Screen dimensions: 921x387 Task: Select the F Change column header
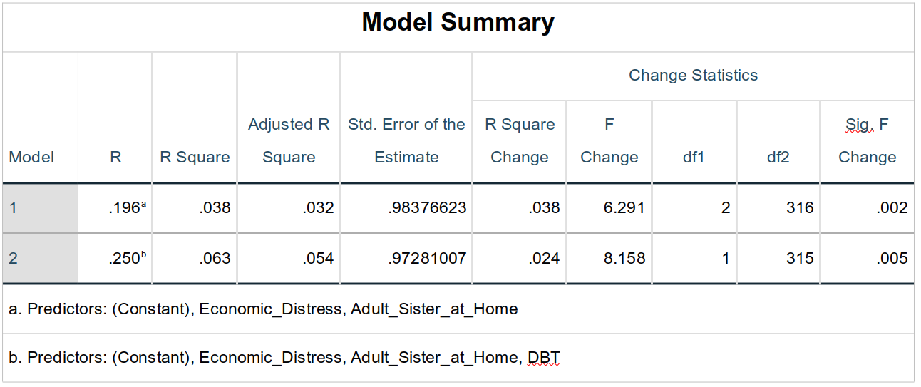609,140
